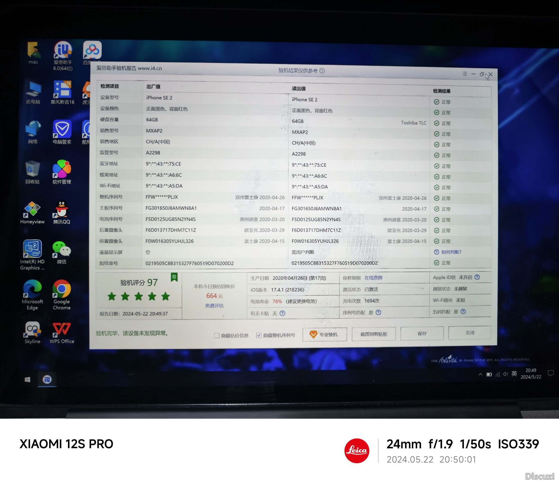
Task: Click 检测结果 column header
Action: tap(442, 91)
